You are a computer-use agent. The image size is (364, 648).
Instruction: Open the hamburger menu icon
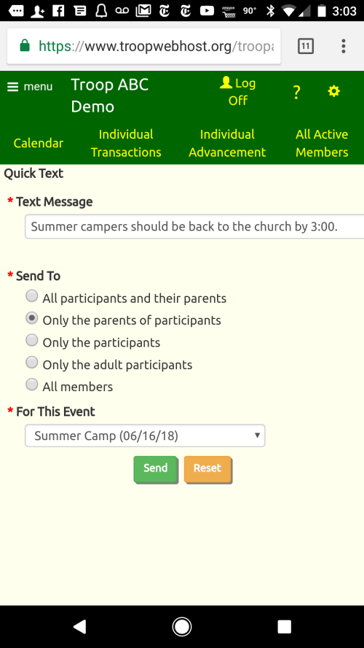13,87
